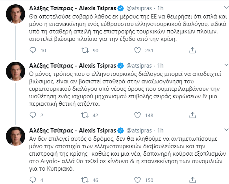Like the second tweet with 148 likes

(x=137, y=115)
